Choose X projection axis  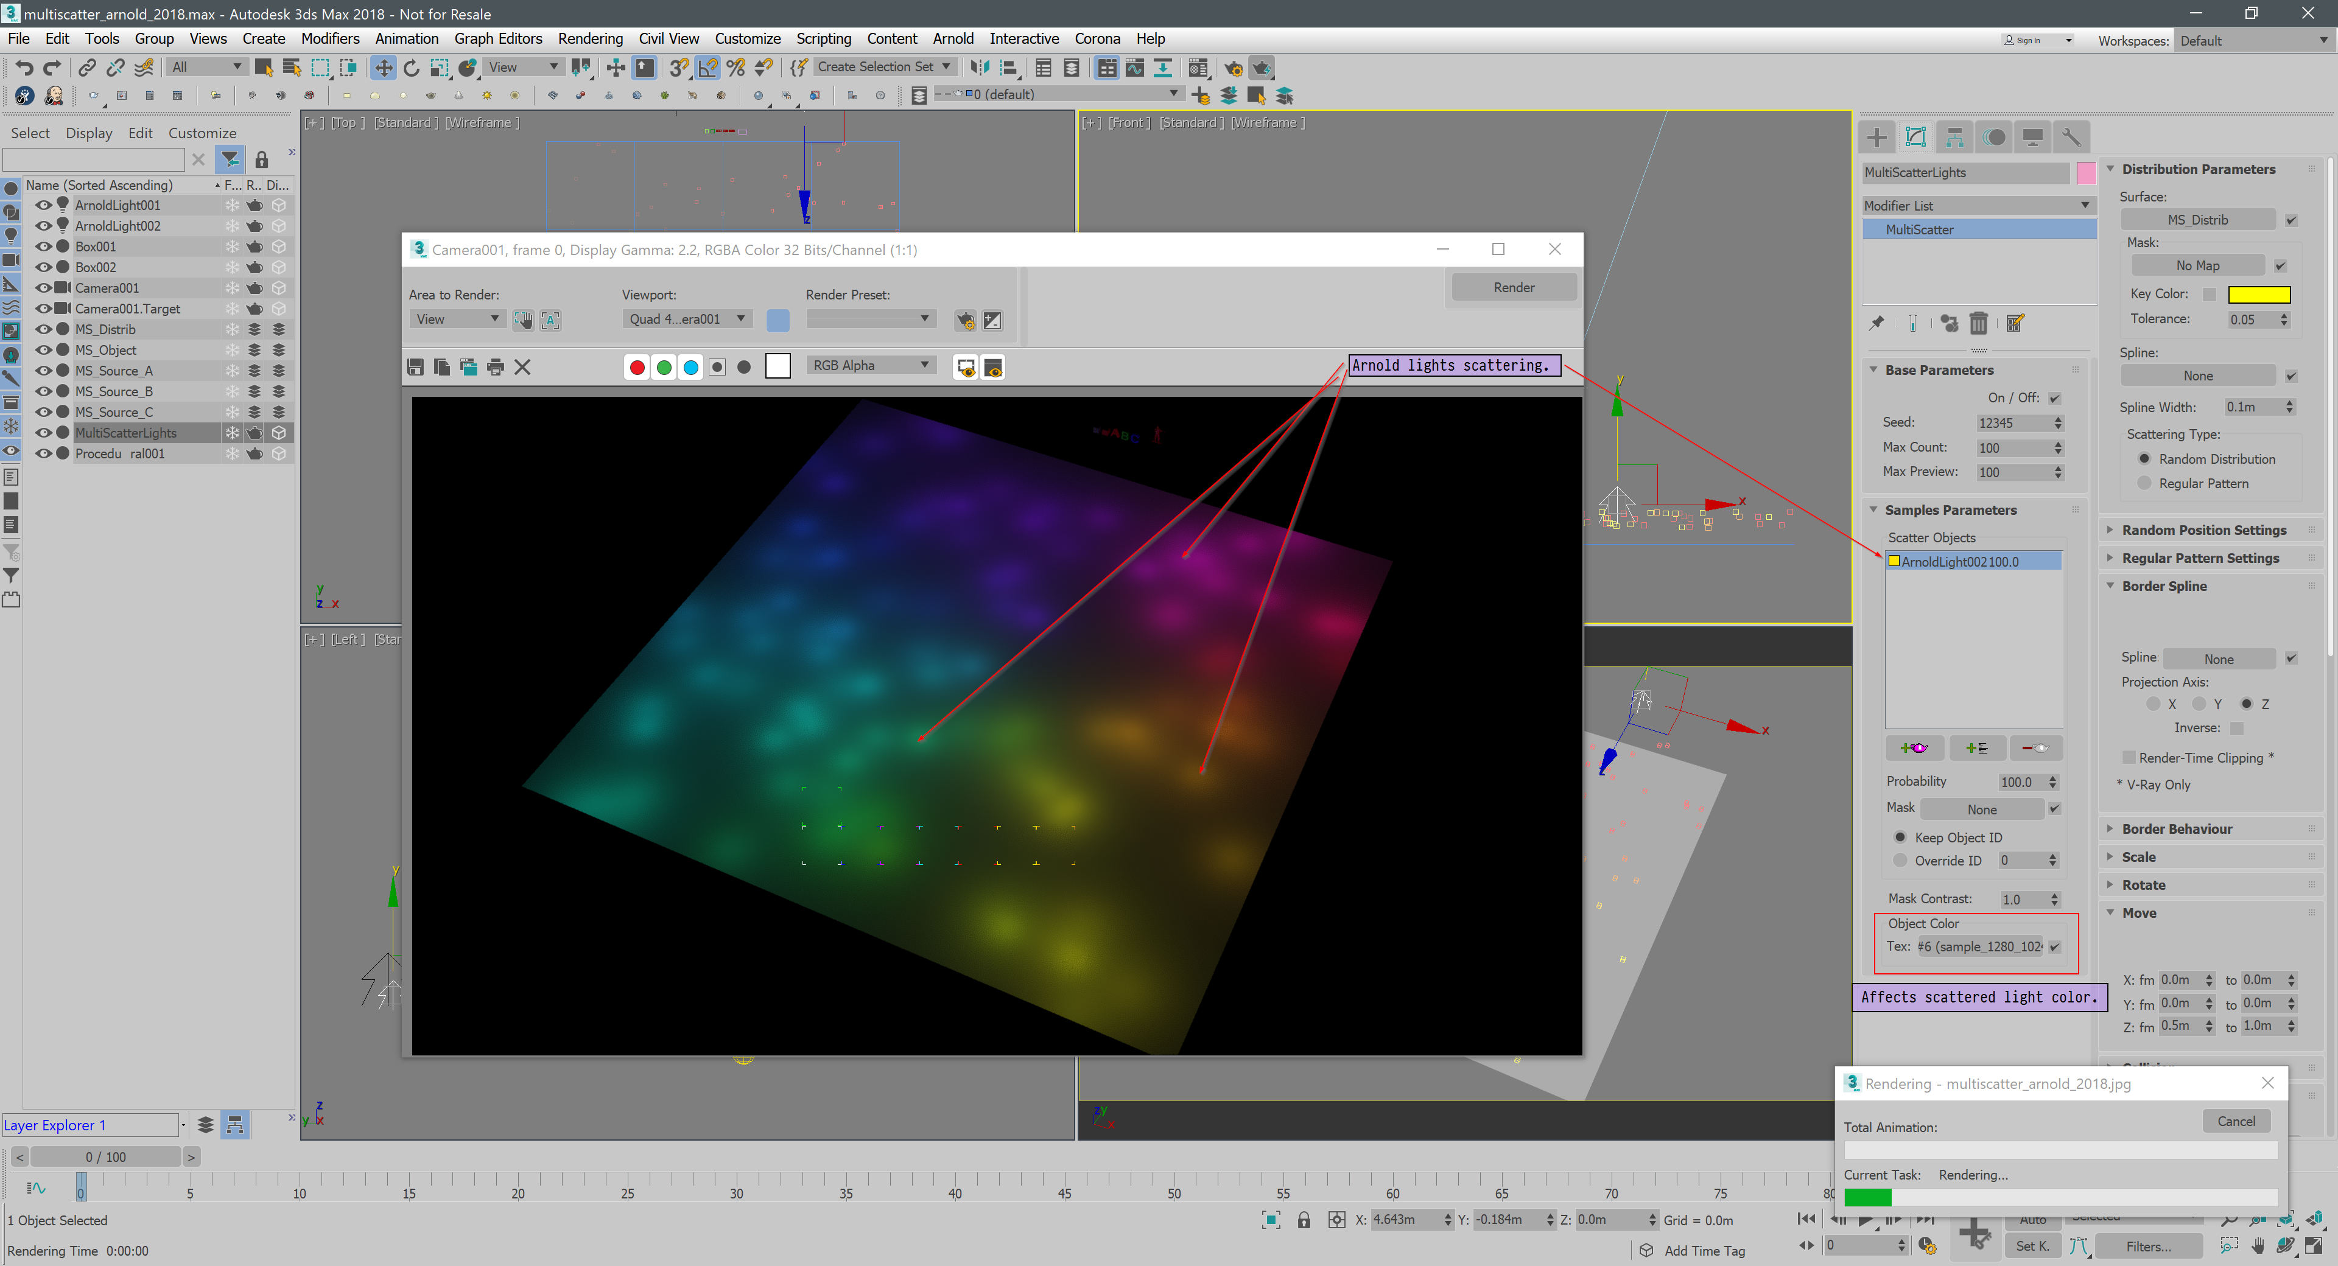click(x=2153, y=704)
